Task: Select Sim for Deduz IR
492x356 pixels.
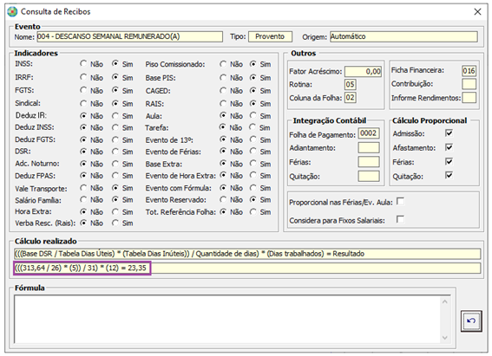Action: 115,116
